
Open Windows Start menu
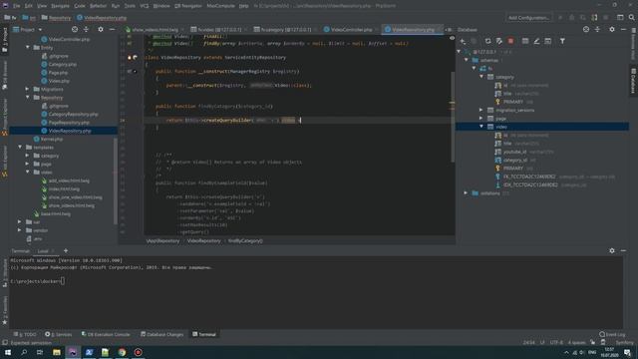point(8,352)
